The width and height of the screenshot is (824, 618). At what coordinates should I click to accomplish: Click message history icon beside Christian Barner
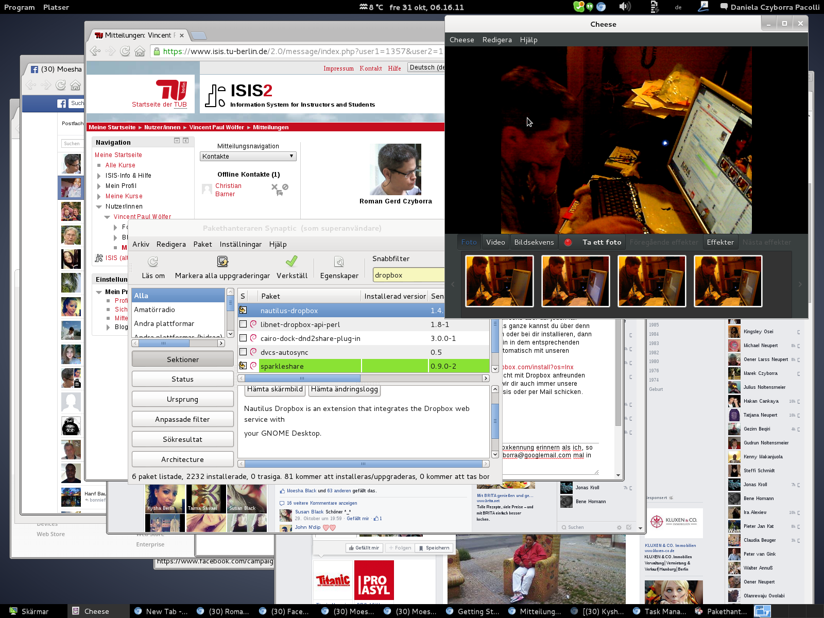[x=279, y=193]
